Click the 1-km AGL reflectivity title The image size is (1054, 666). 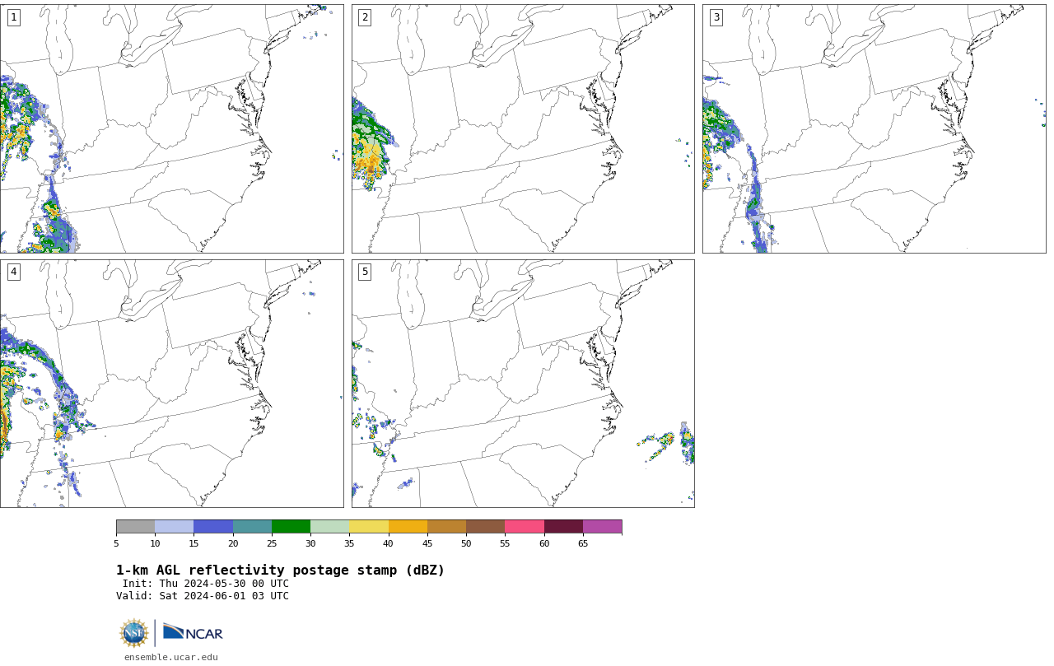(x=280, y=571)
